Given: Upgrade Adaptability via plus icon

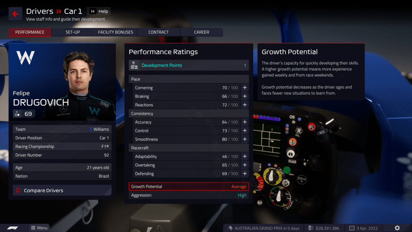Looking at the screenshot, I should [x=245, y=156].
